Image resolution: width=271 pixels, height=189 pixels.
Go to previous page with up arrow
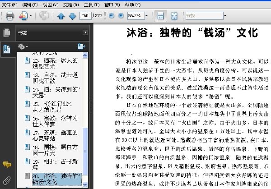coord(61,16)
